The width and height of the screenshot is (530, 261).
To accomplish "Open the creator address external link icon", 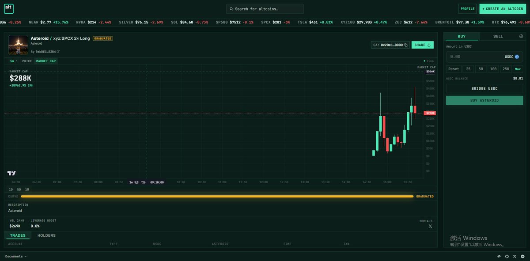I will 58,52.
